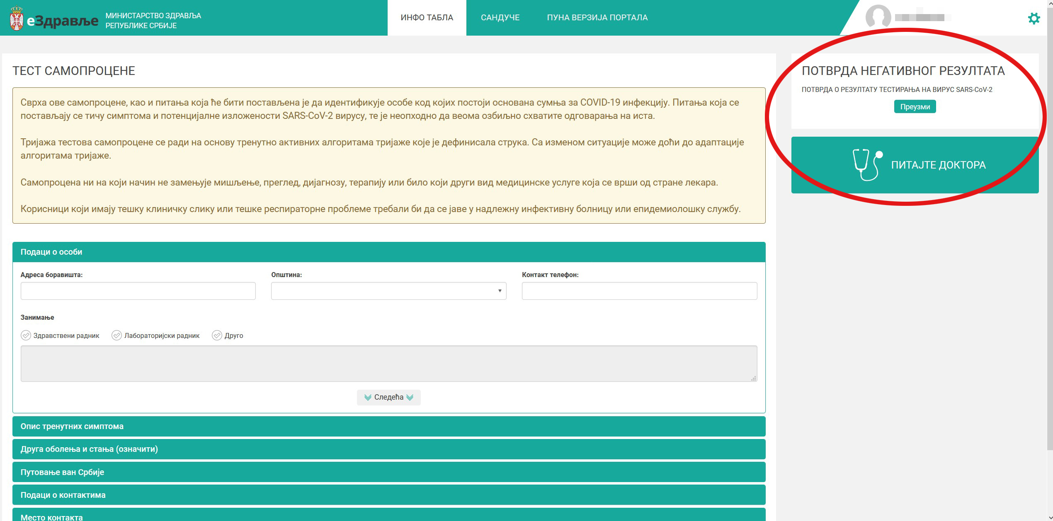Select the Лабораторијски радник option
The height and width of the screenshot is (521, 1053).
pyautogui.click(x=117, y=335)
